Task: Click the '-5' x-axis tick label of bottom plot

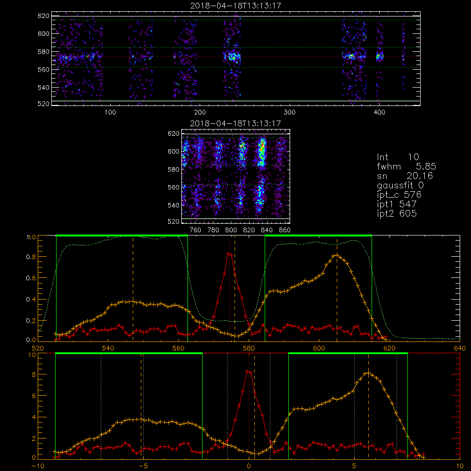Action: 143,466
